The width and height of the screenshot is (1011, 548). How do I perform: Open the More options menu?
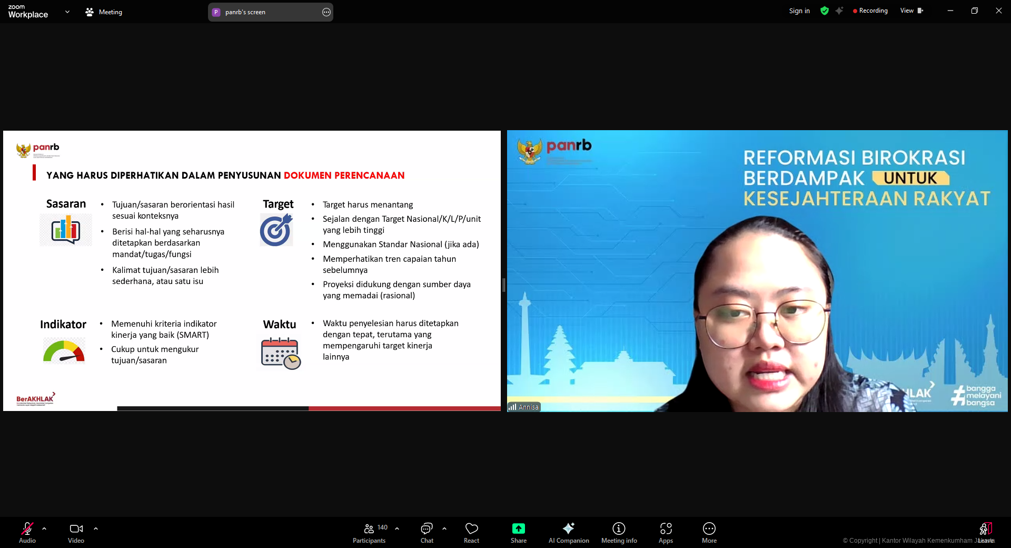709,532
